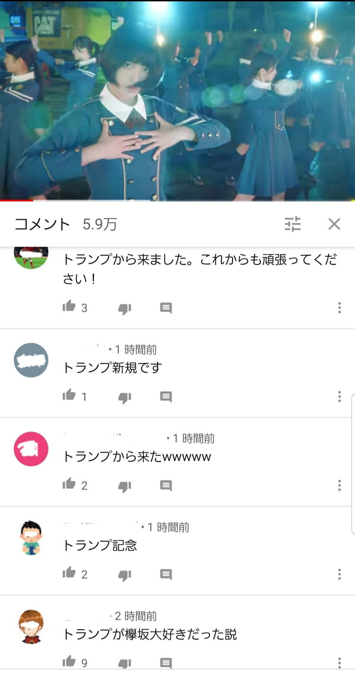Open the pink avatar commenter's profile
Viewport: 355px width, 679px height.
tap(31, 449)
